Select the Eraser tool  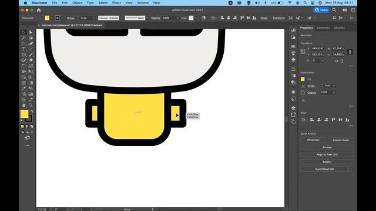coord(31,60)
